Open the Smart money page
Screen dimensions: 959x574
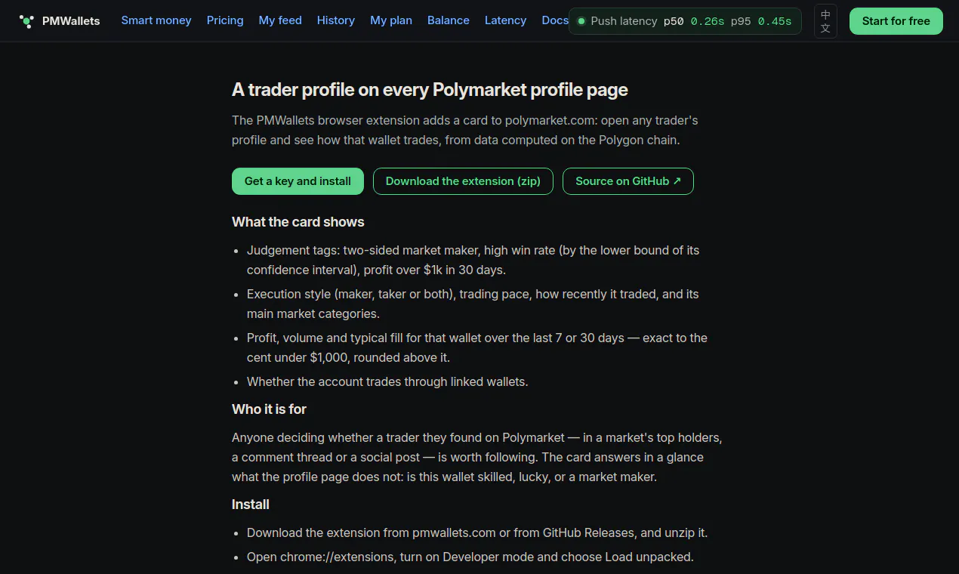pos(156,20)
